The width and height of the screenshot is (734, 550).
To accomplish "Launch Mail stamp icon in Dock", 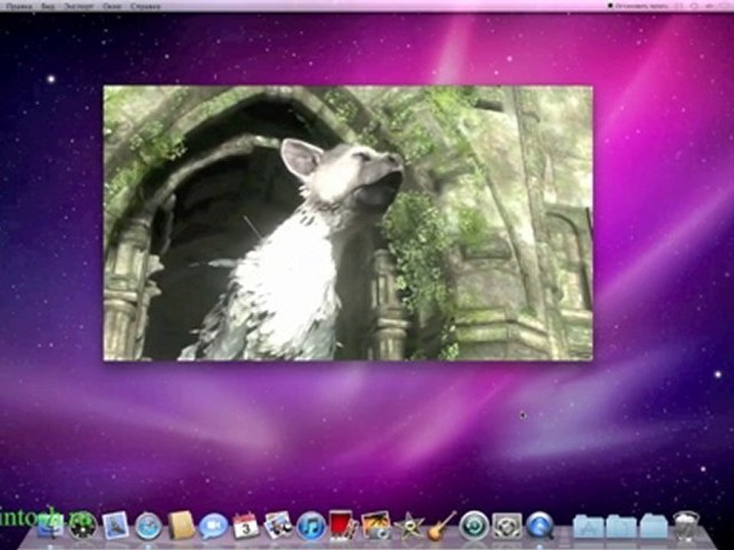I will pos(115,525).
